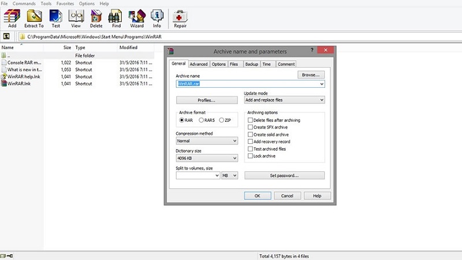Switch to the Comment tab
The width and height of the screenshot is (462, 260).
[x=286, y=64]
